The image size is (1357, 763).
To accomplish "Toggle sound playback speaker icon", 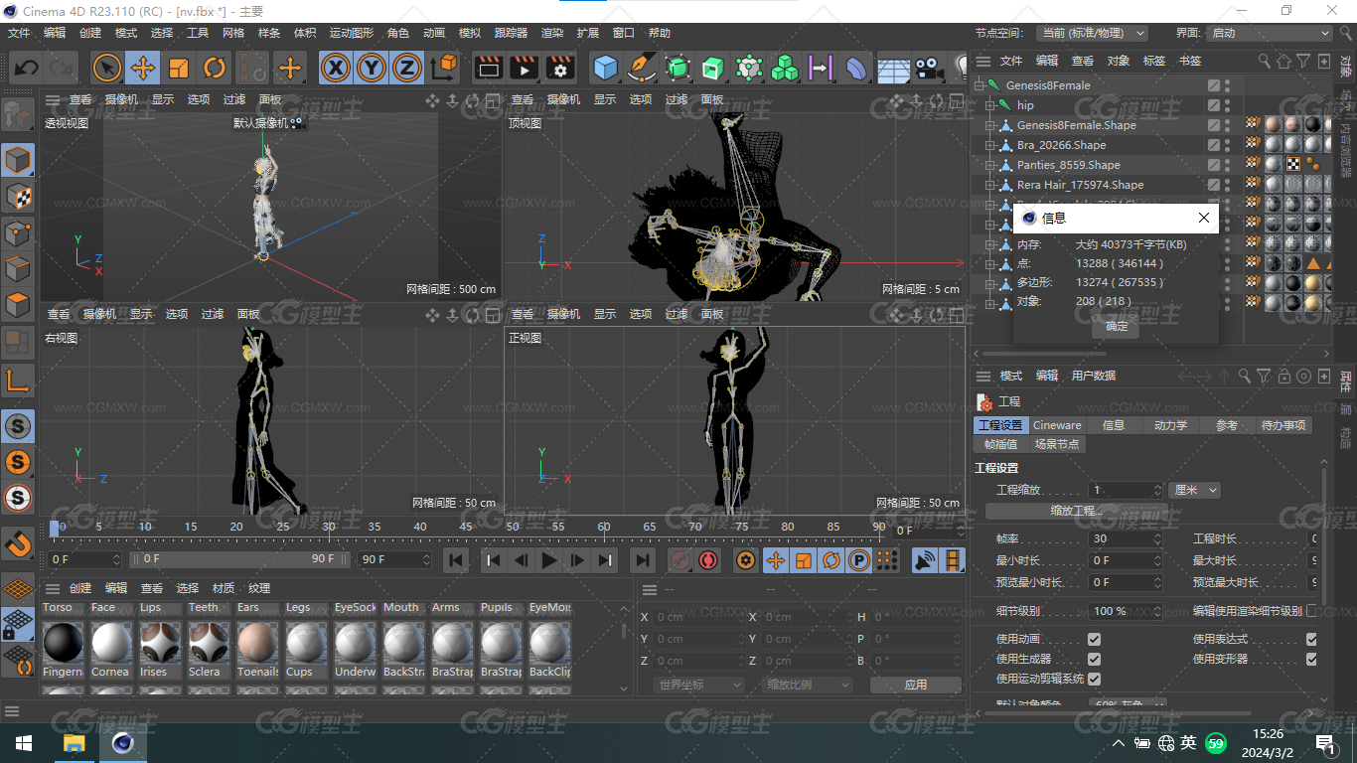I will coord(925,560).
